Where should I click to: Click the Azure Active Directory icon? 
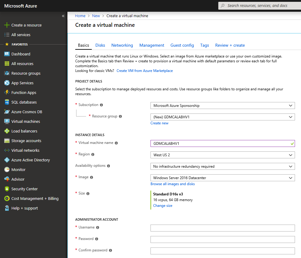point(7,160)
